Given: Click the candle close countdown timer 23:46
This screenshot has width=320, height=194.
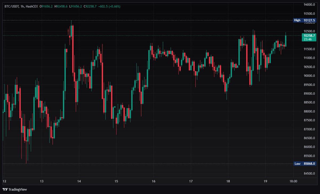Looking at the screenshot, I should pyautogui.click(x=309, y=39).
